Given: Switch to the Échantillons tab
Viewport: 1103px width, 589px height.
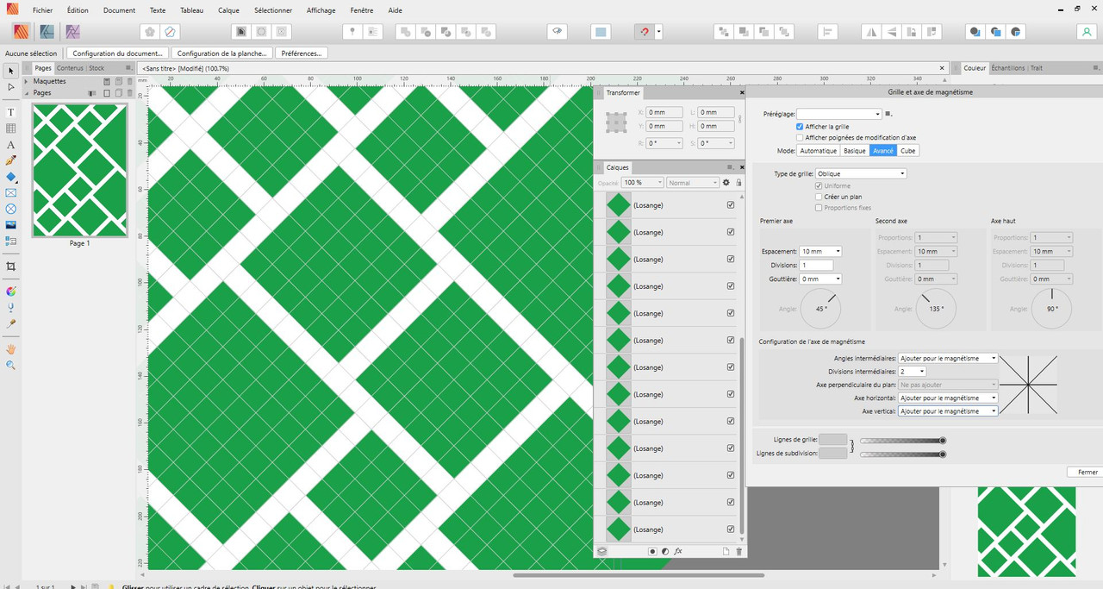Looking at the screenshot, I should pos(1008,67).
